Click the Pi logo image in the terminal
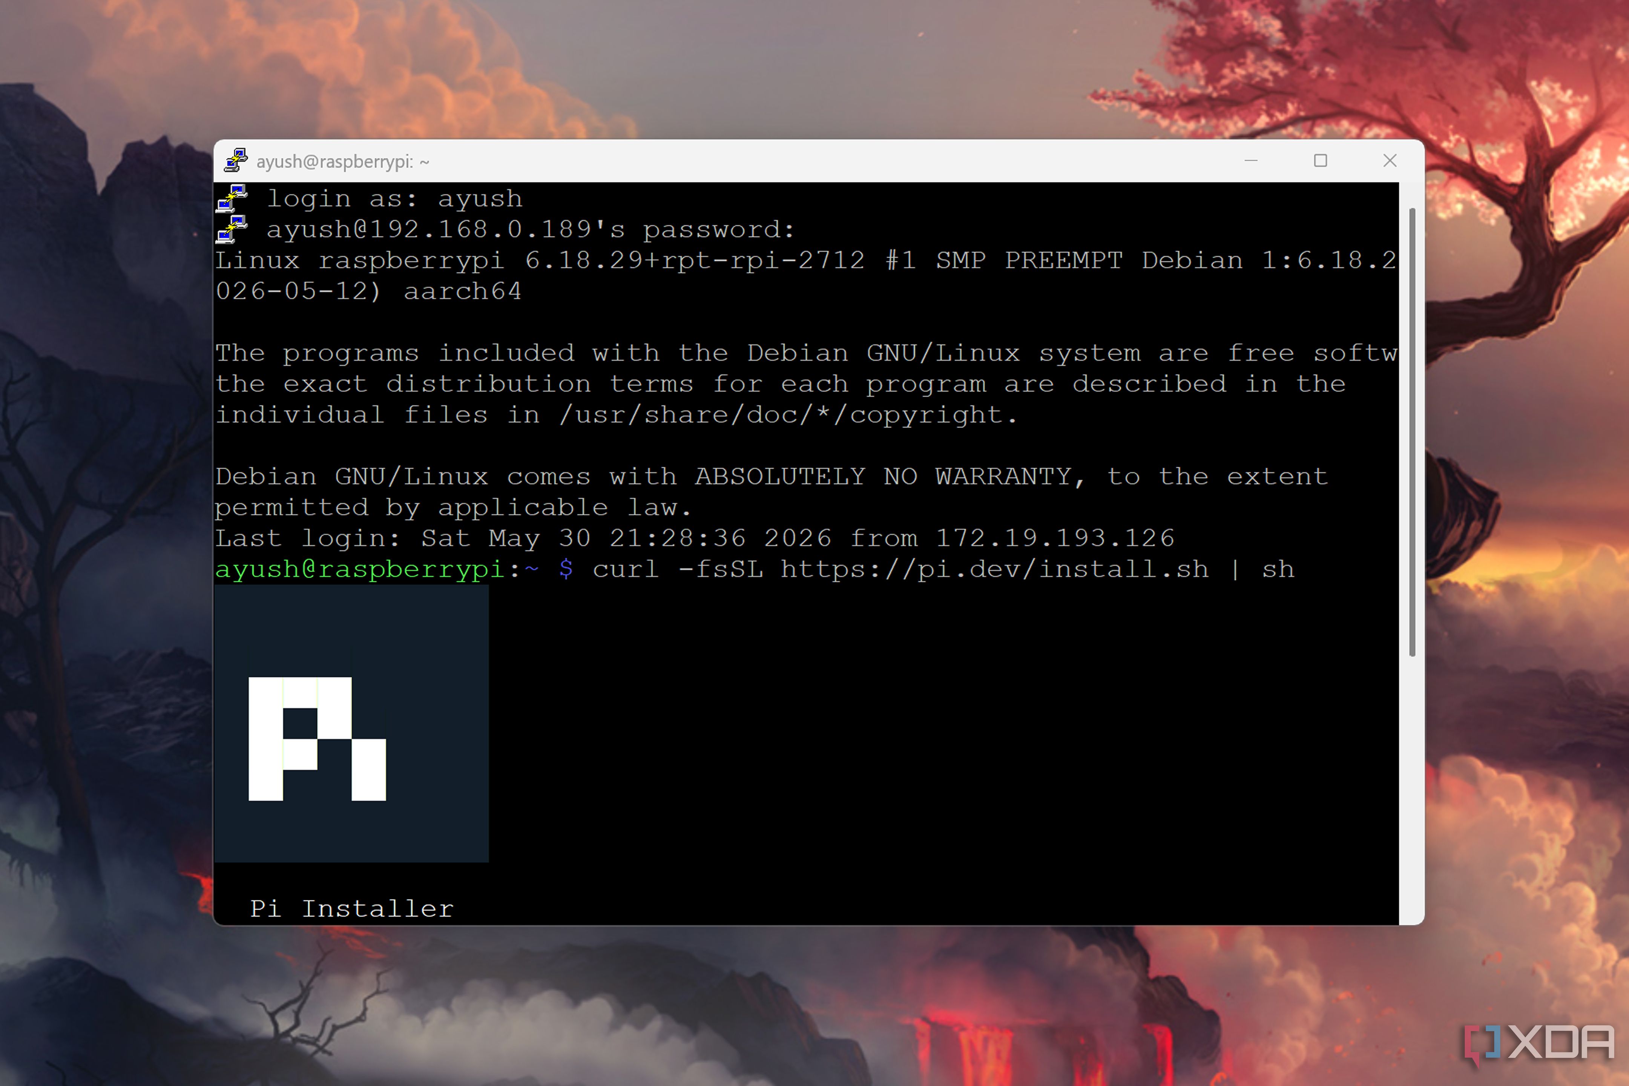 pos(351,723)
